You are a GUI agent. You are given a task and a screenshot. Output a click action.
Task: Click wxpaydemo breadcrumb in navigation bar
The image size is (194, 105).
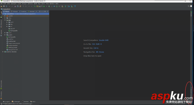tap(6, 9)
